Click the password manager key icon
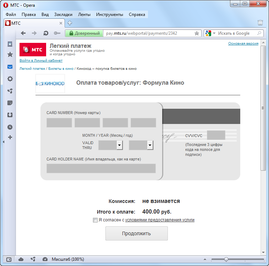The height and width of the screenshot is (266, 269). 57,33
